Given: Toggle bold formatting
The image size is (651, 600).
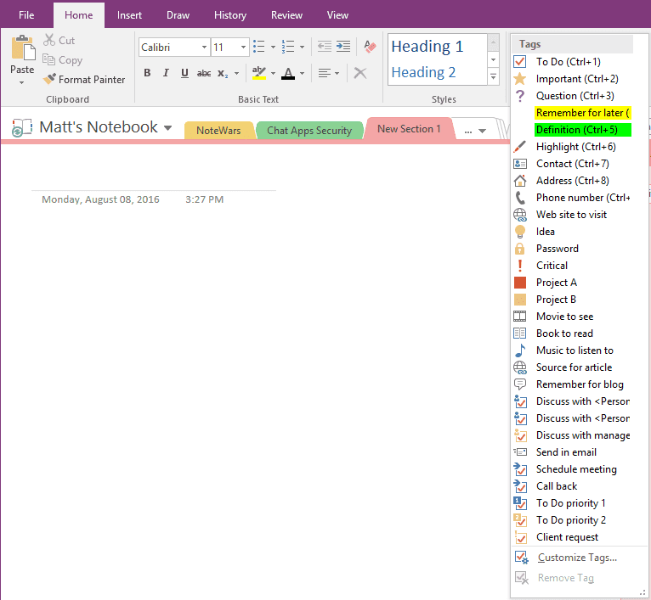Looking at the screenshot, I should click(147, 73).
